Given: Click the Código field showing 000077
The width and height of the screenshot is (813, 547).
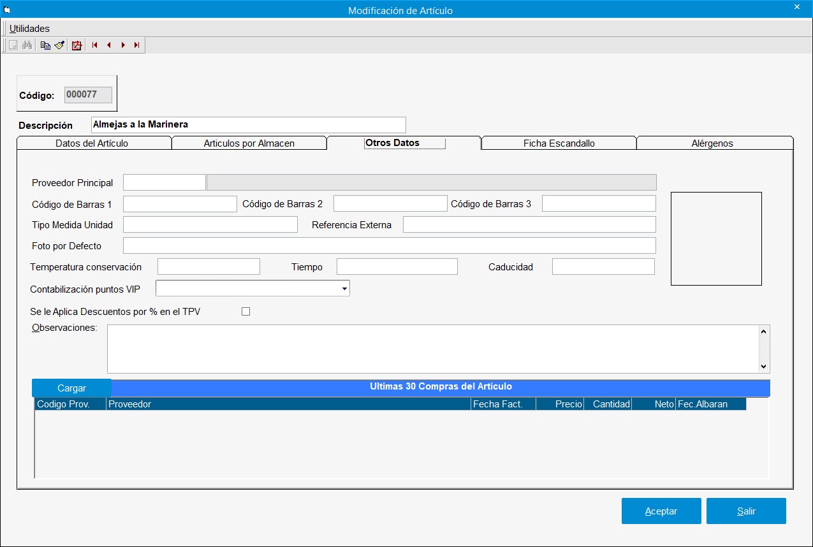Looking at the screenshot, I should [88, 94].
